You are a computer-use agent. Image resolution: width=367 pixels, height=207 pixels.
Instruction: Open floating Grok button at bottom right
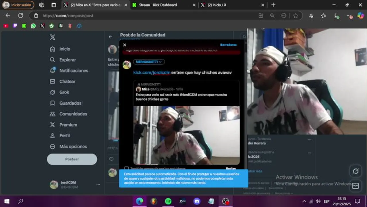point(356,171)
